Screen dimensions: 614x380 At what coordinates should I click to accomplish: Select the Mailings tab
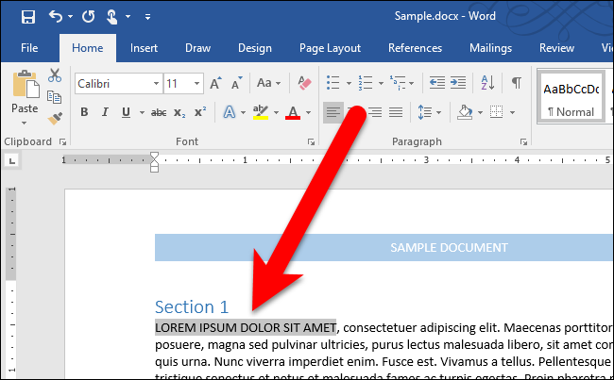490,48
